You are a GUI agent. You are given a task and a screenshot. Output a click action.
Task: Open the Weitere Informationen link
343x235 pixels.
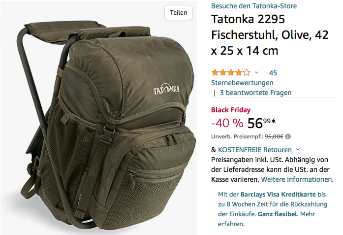click(x=297, y=179)
